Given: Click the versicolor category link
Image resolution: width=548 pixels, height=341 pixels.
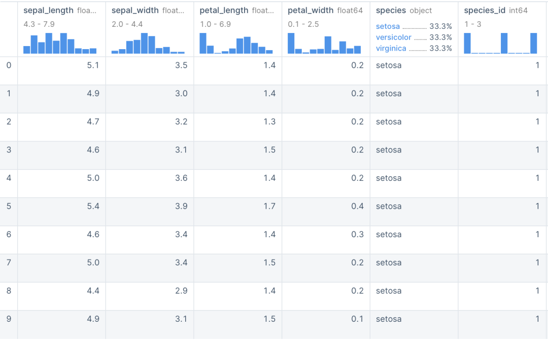Looking at the screenshot, I should coord(394,37).
